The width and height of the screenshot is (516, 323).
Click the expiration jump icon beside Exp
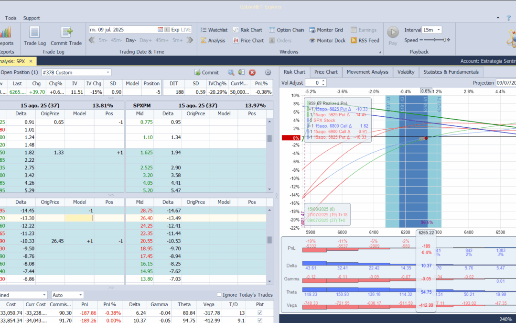pos(167,30)
